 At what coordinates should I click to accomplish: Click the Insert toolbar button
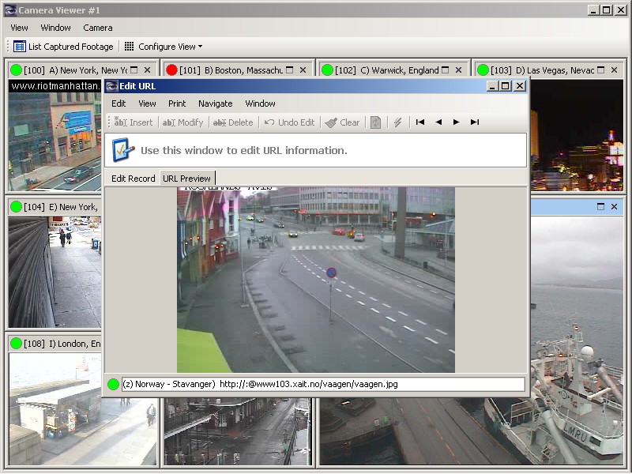(134, 122)
